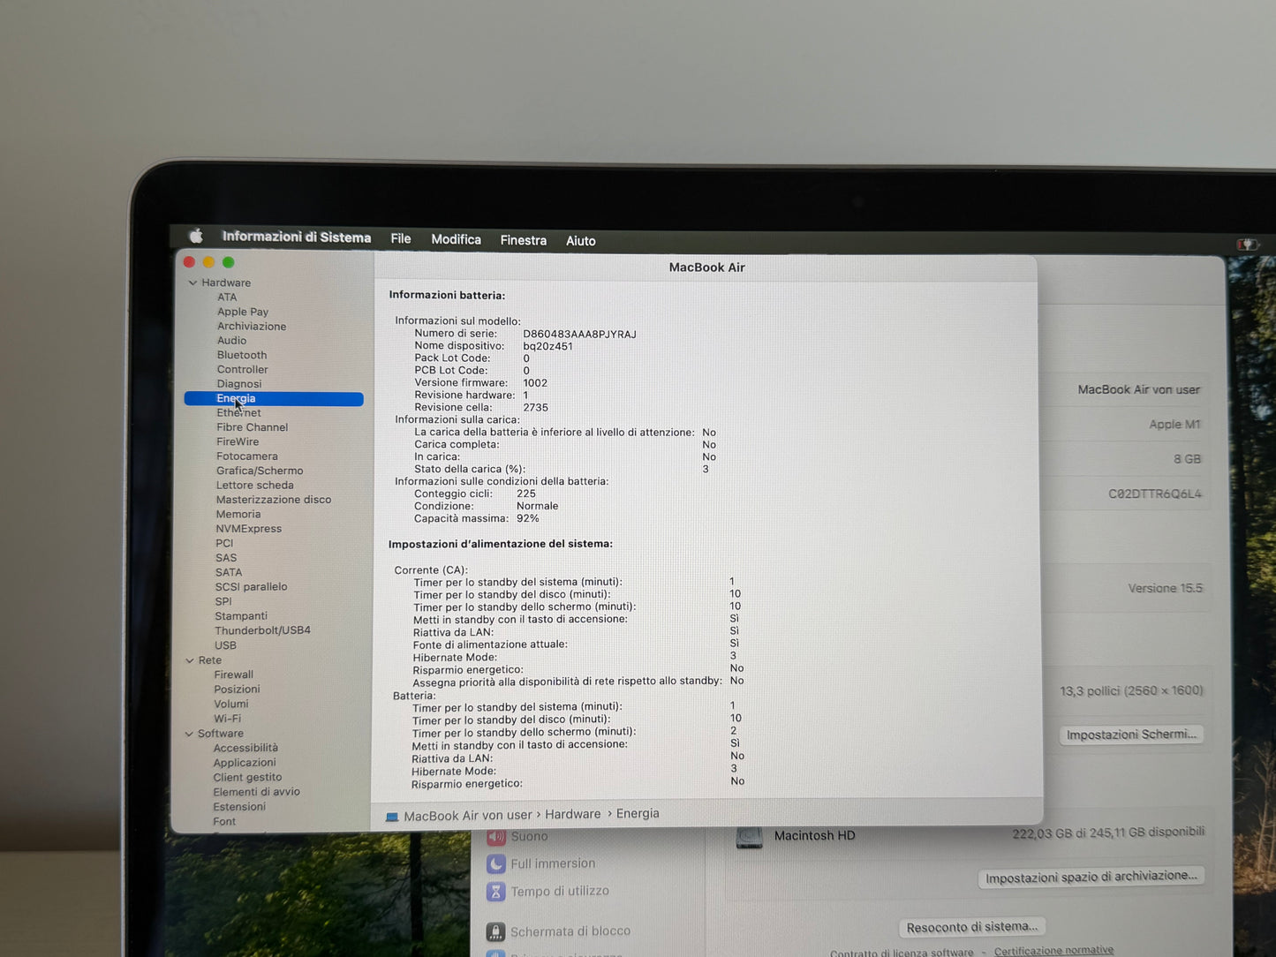Select FireWire in sidebar
This screenshot has width=1276, height=957.
coord(238,442)
